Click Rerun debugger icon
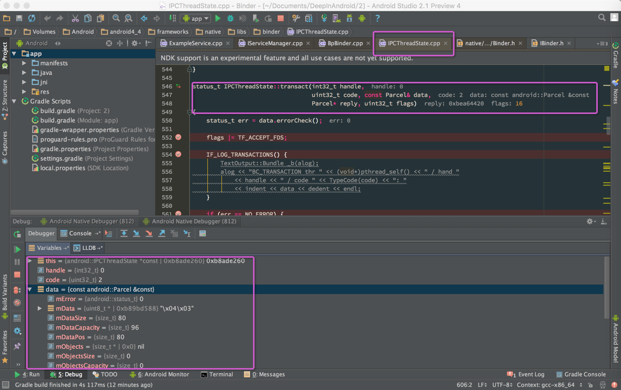The image size is (621, 390). point(17,234)
